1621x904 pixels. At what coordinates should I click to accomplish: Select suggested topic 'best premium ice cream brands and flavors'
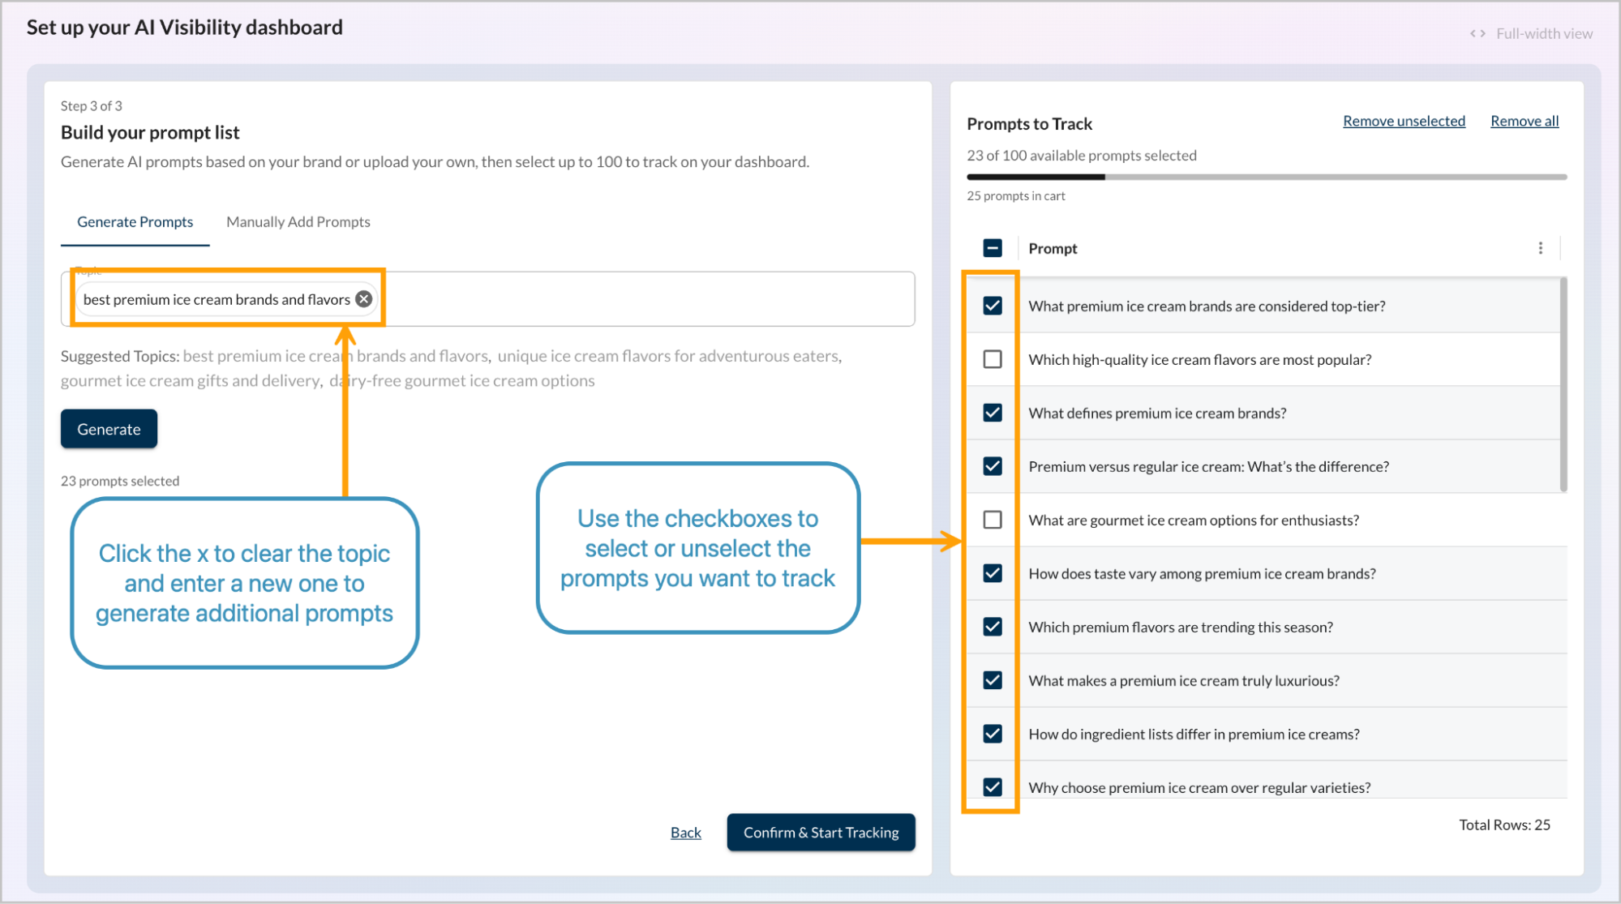[336, 356]
